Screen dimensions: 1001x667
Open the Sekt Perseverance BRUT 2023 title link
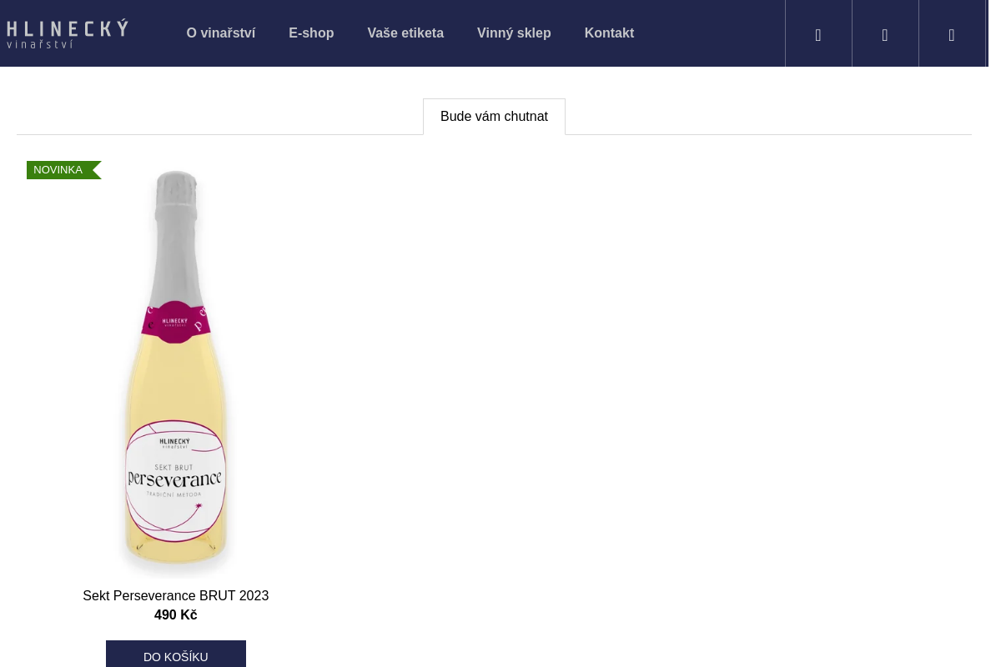point(176,596)
